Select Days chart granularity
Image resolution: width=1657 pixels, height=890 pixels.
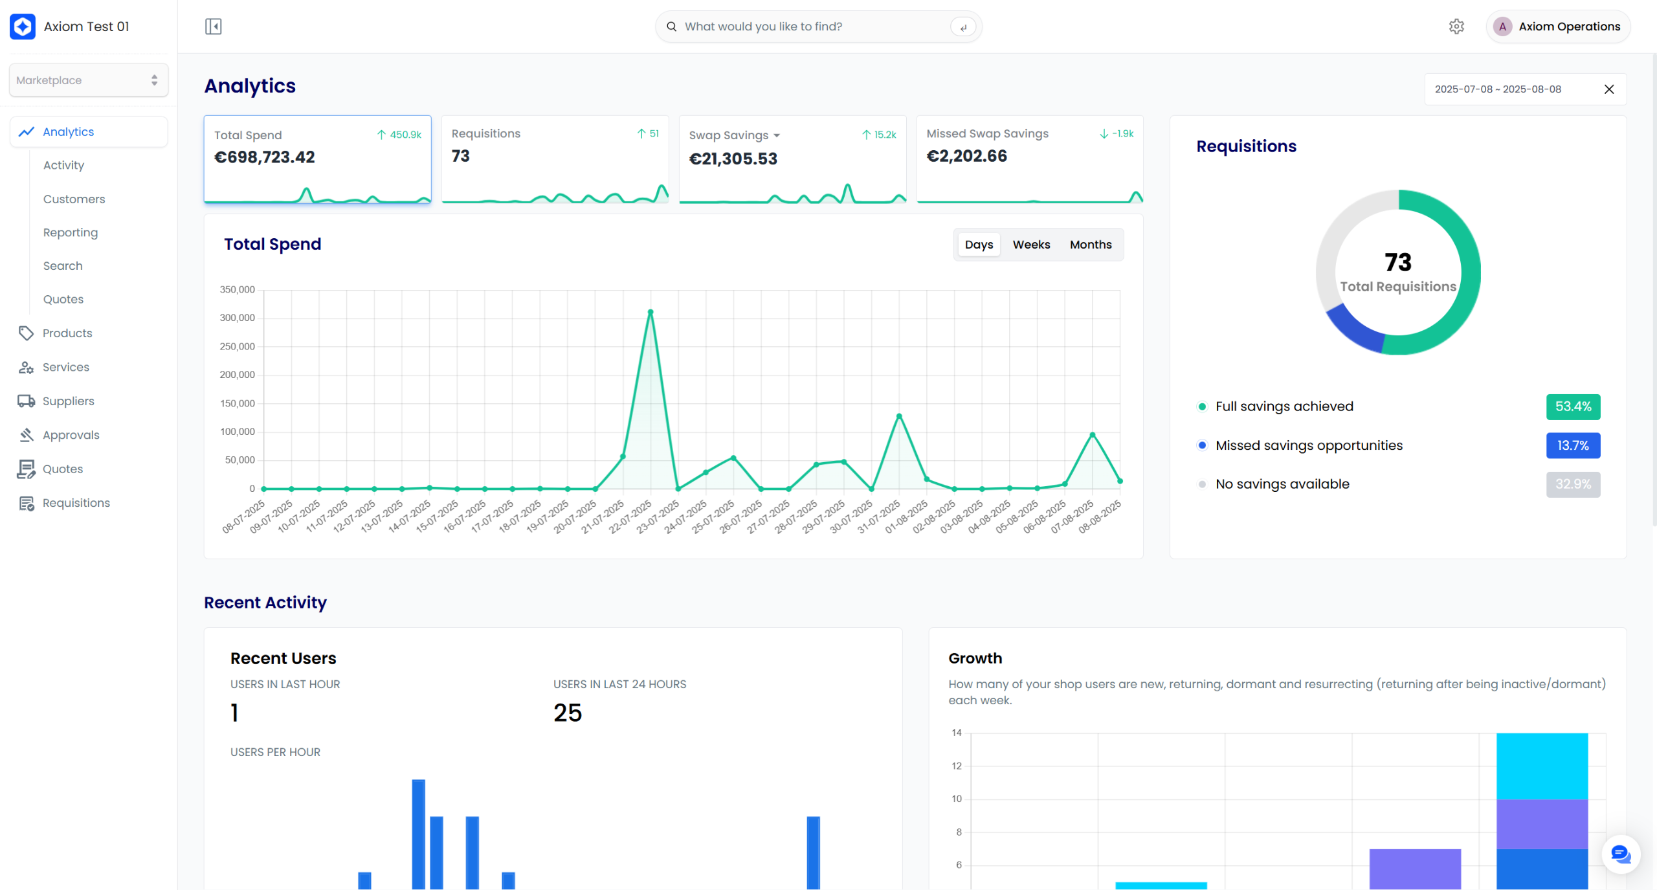point(978,245)
